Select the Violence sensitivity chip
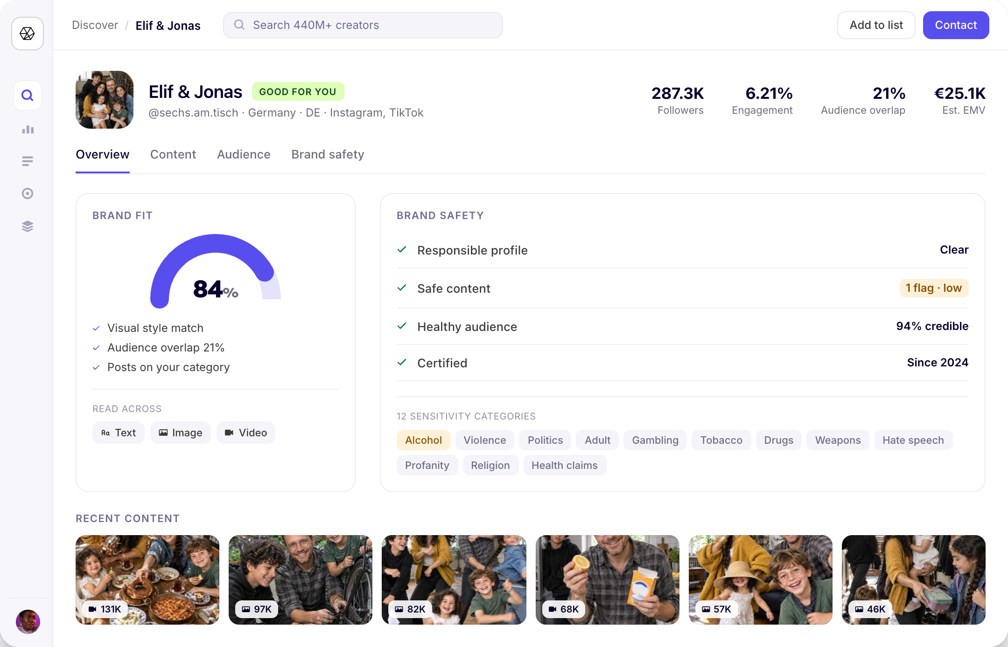The width and height of the screenshot is (1008, 647). tap(484, 440)
